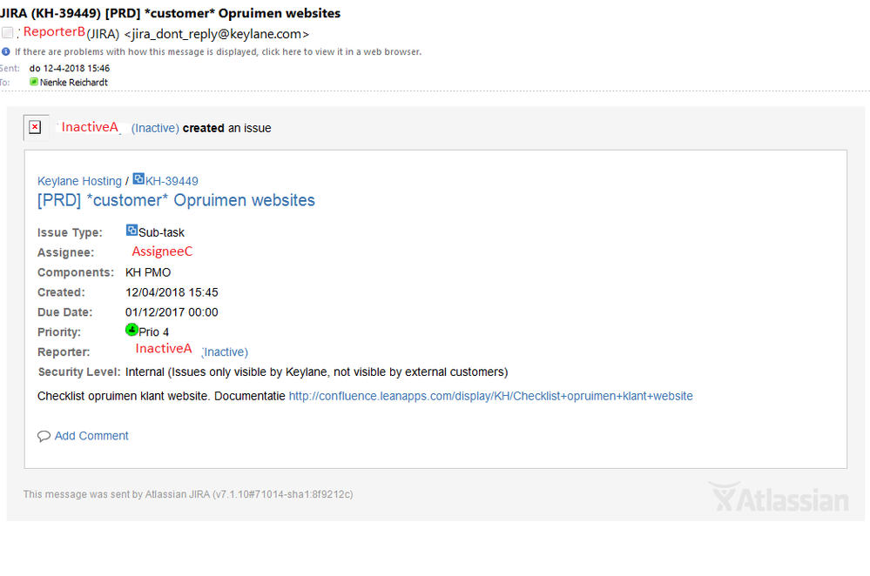Click the Sub-task issue type text

tap(161, 232)
